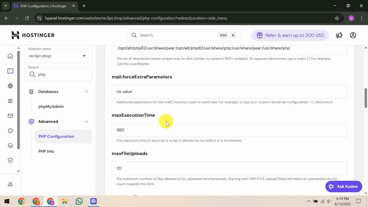Open the user profile icon
This screenshot has height=207, width=368.
point(353,35)
